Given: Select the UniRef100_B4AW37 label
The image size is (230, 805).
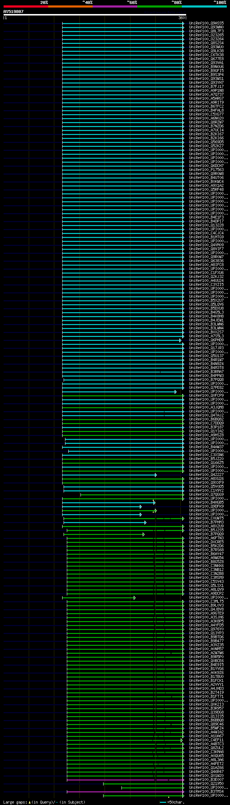Looking at the screenshot, I should 206,447.
